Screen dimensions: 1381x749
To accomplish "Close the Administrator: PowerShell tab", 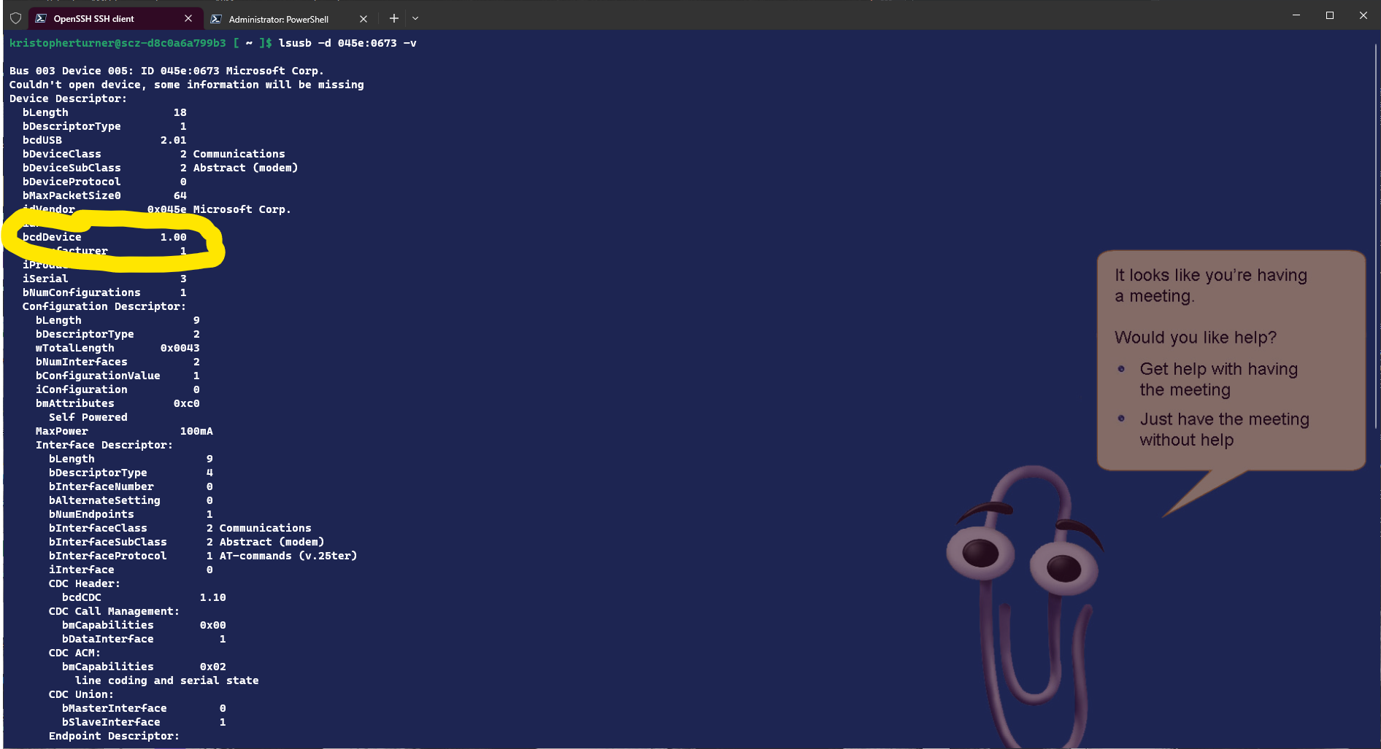I will [363, 19].
